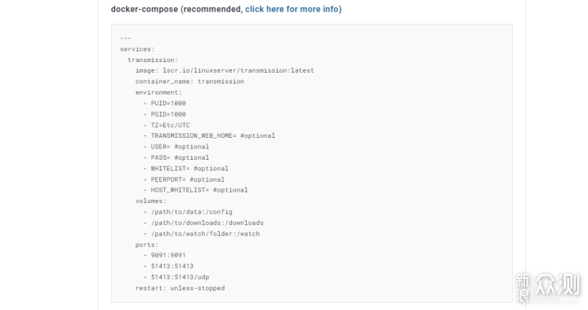Click the docker-compose heading text
588x310 pixels.
(145, 9)
